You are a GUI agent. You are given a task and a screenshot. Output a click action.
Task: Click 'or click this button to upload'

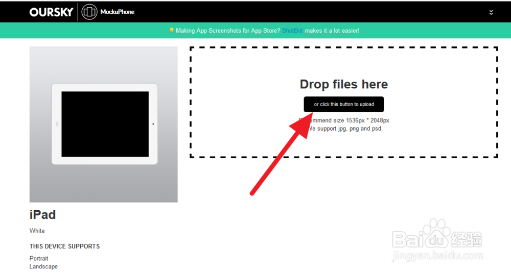(x=344, y=104)
